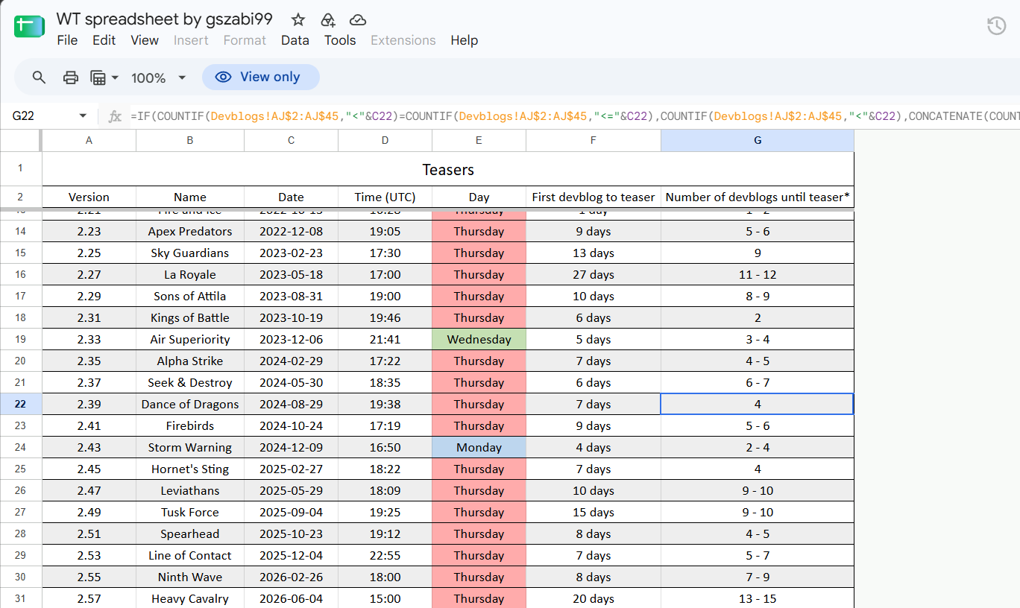Select row 24 header
The width and height of the screenshot is (1020, 608).
pos(20,447)
